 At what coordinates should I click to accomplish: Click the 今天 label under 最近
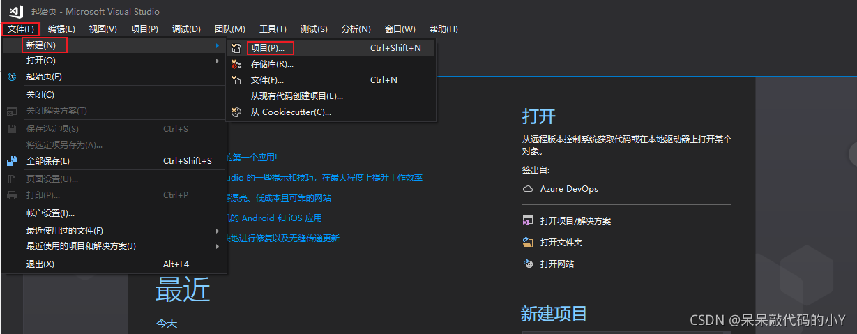tap(167, 324)
